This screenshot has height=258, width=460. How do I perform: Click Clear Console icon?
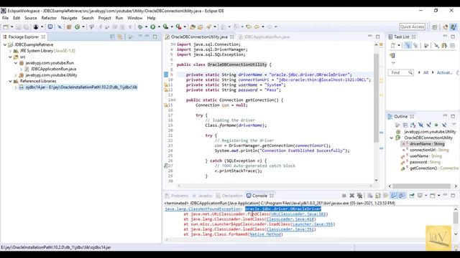point(370,196)
